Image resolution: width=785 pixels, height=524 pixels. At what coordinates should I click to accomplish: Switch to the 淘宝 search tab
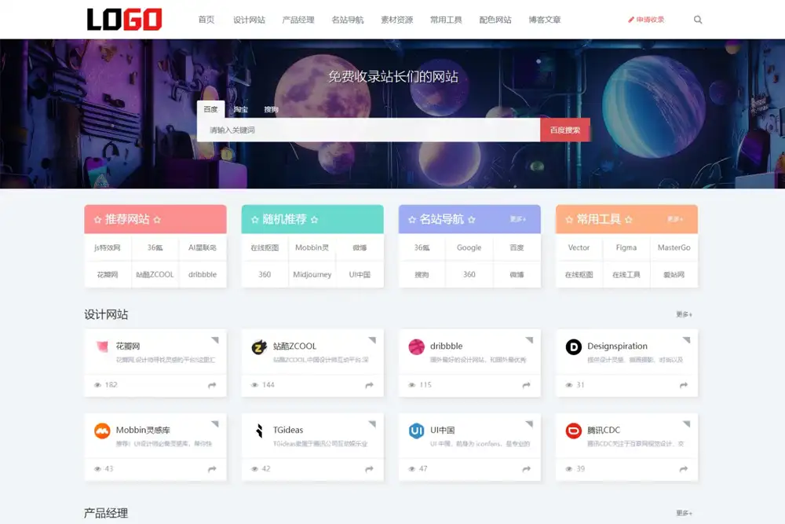[x=241, y=109]
